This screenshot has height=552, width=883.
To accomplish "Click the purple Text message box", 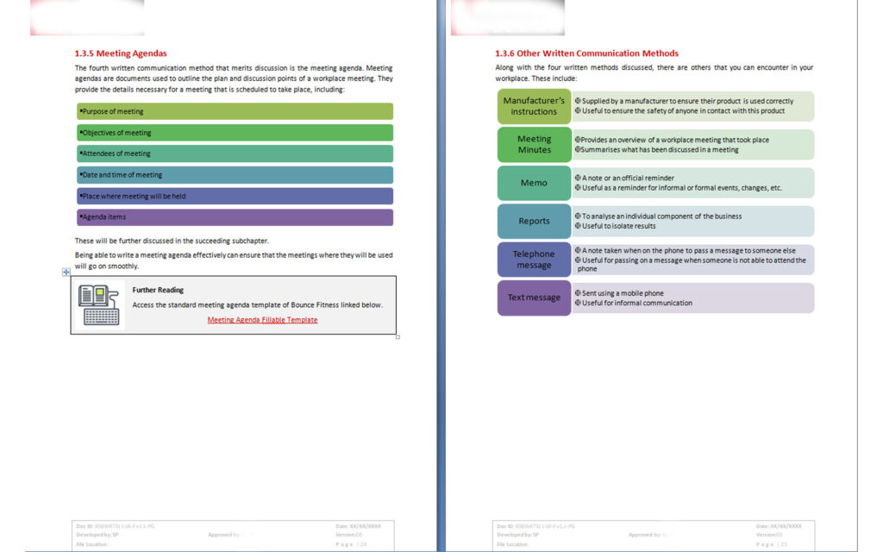I will [534, 298].
